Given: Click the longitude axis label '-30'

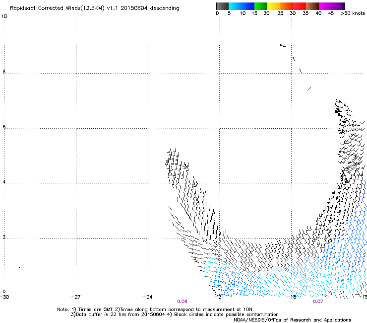Looking at the screenshot, I should click(4, 297).
